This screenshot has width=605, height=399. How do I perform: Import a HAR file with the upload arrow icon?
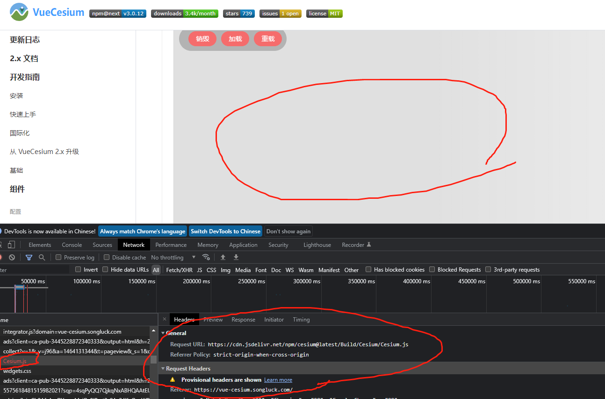point(223,257)
